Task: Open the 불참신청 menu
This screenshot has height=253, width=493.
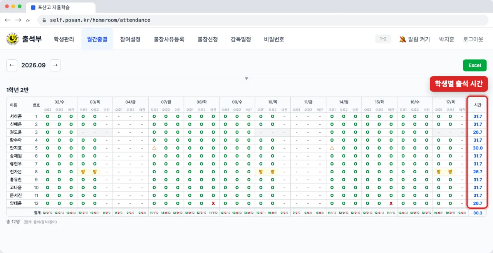Action: [208, 39]
